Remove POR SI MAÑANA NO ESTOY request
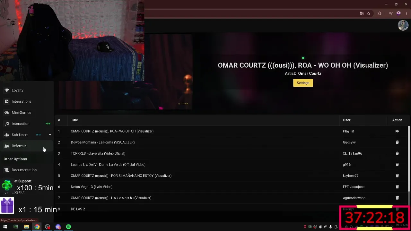Viewport: 411px width, 231px height. point(397,175)
